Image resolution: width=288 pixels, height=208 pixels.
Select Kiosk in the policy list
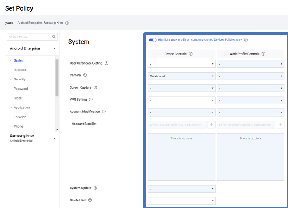18,98
